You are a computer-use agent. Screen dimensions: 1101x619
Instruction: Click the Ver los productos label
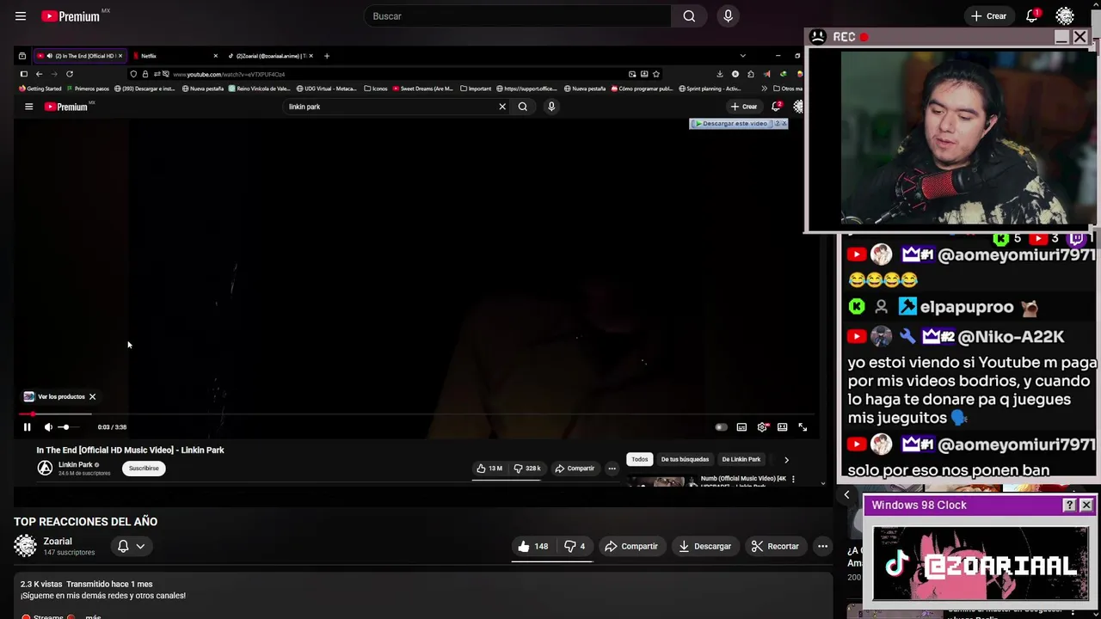pyautogui.click(x=61, y=396)
